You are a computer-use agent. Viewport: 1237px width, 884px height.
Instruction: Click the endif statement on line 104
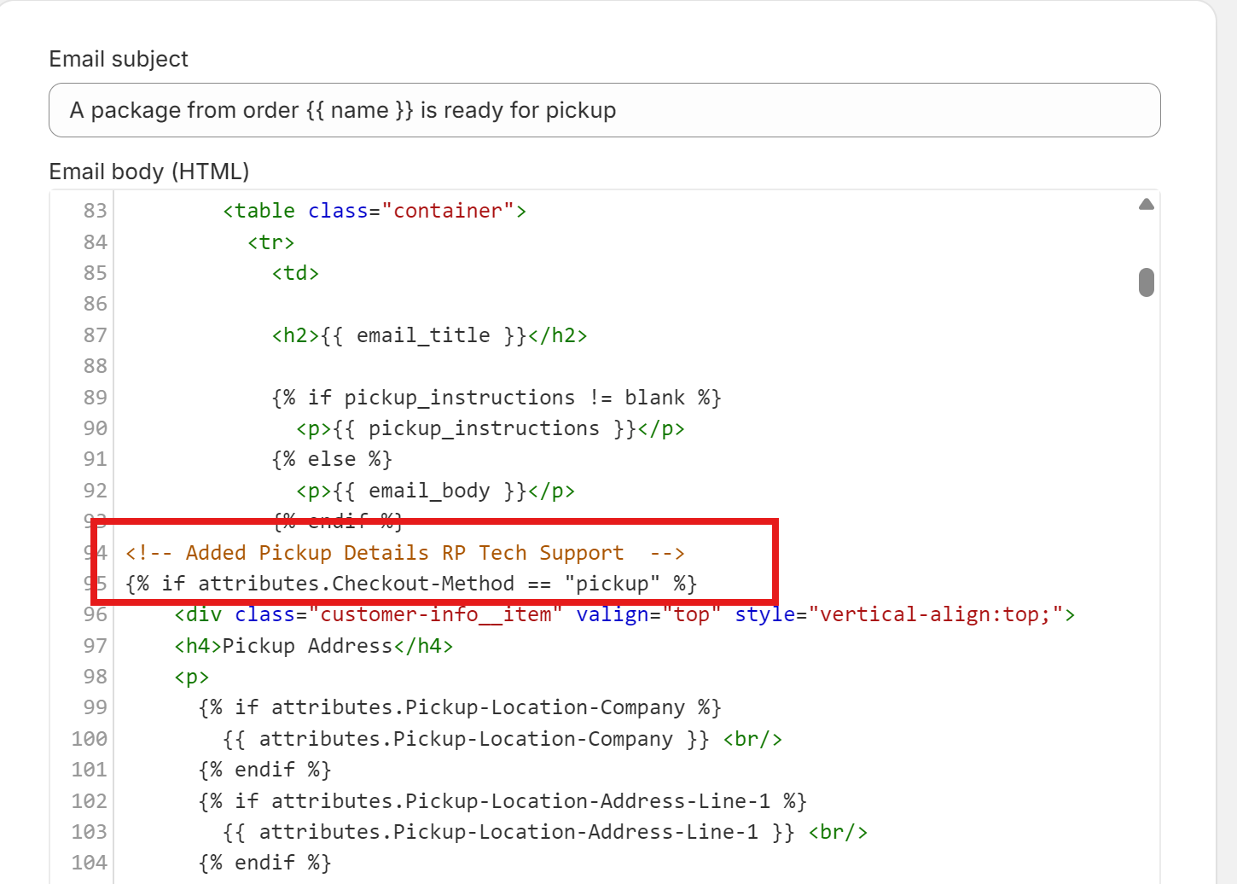pos(264,863)
